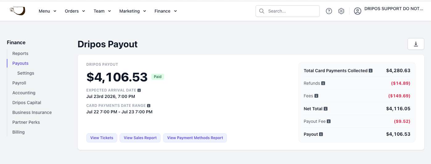Click the download payout report icon

click(x=416, y=44)
